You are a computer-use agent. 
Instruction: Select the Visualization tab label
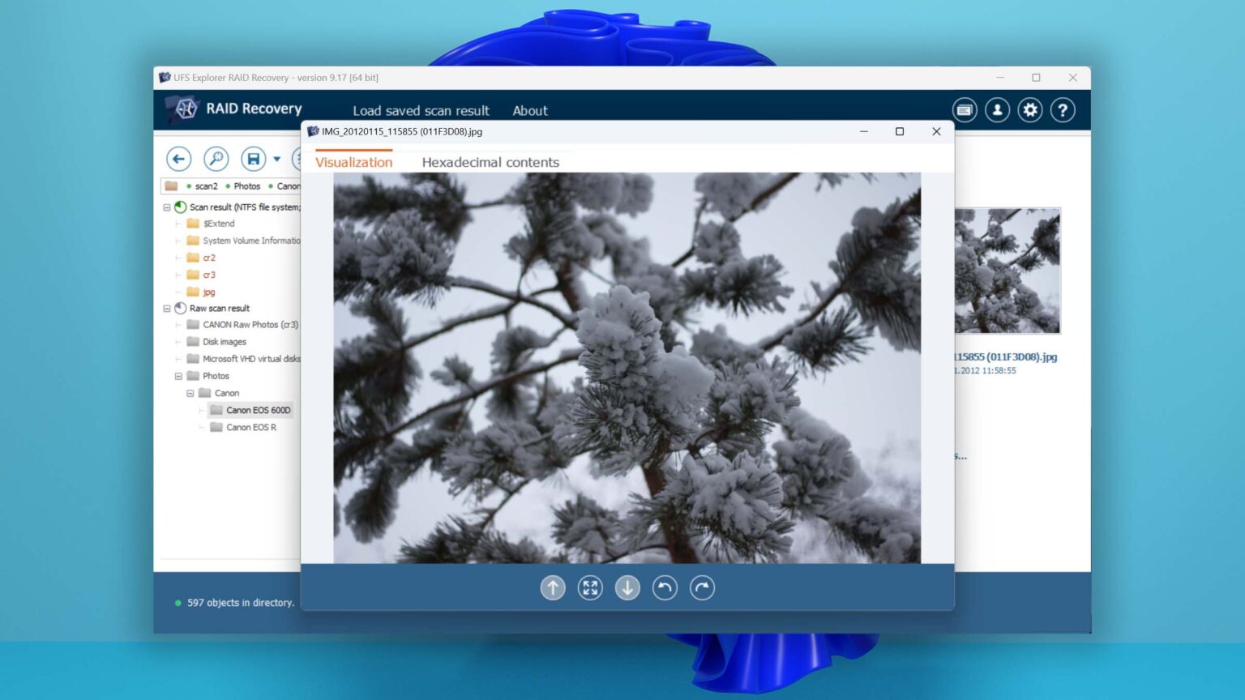tap(353, 162)
